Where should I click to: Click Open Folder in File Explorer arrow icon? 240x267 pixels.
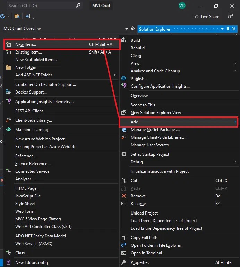[124, 245]
